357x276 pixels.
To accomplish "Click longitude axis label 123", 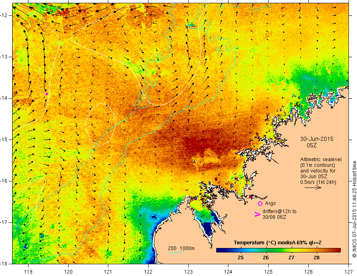I will [188, 272].
